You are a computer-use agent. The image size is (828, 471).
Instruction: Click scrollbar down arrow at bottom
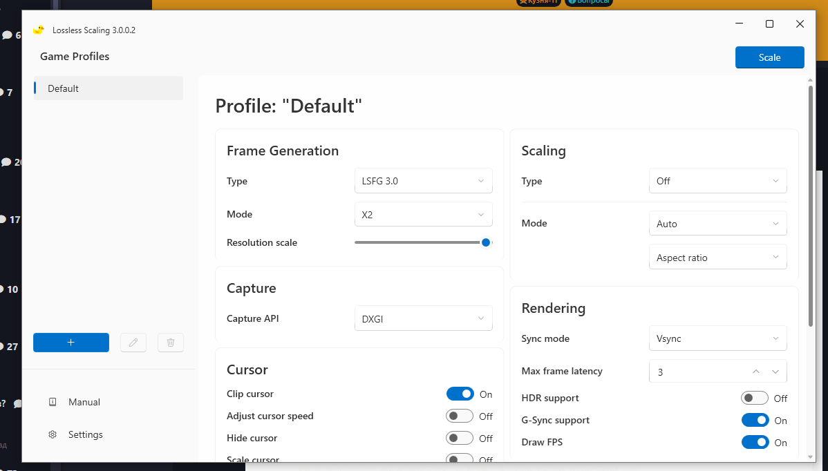click(x=811, y=456)
